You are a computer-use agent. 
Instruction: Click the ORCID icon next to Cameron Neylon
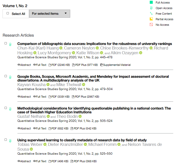97,48
